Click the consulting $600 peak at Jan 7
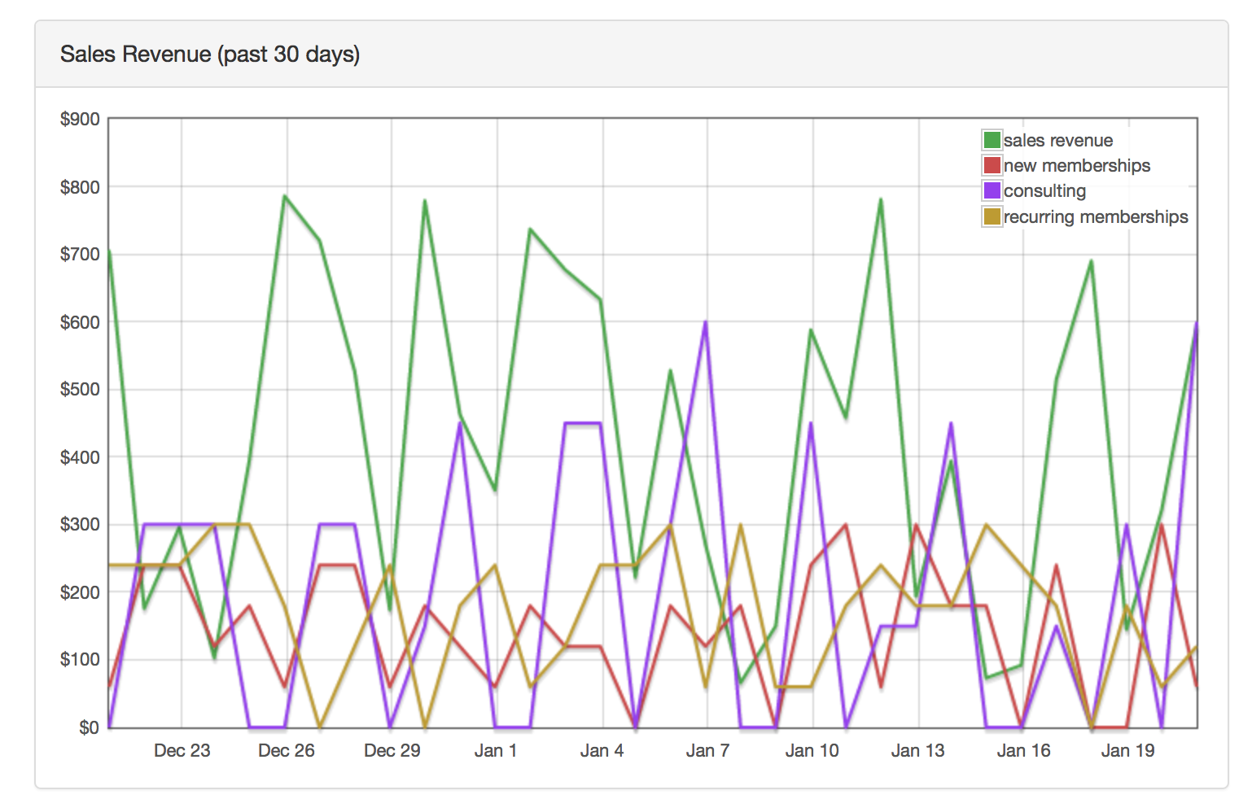 pos(705,322)
